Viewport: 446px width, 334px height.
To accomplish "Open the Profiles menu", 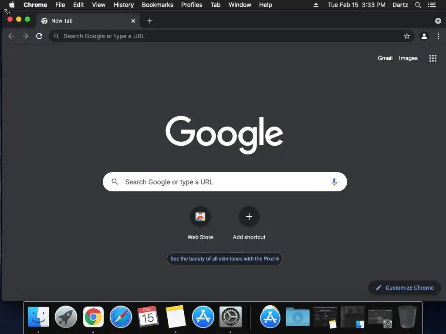I will [x=192, y=5].
